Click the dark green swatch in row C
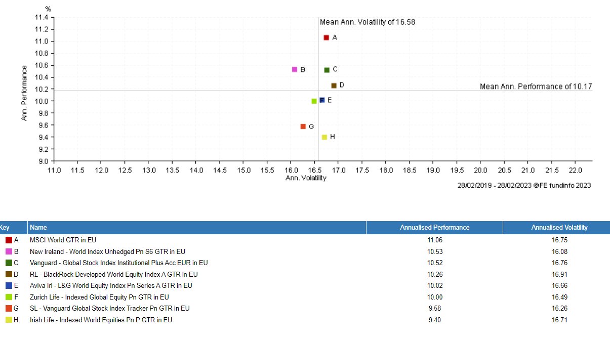The image size is (610, 341). point(9,263)
